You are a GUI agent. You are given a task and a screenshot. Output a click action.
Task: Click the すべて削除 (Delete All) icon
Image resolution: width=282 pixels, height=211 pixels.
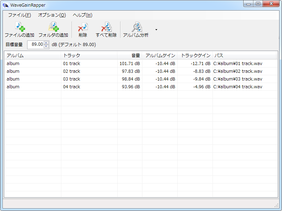(106, 27)
